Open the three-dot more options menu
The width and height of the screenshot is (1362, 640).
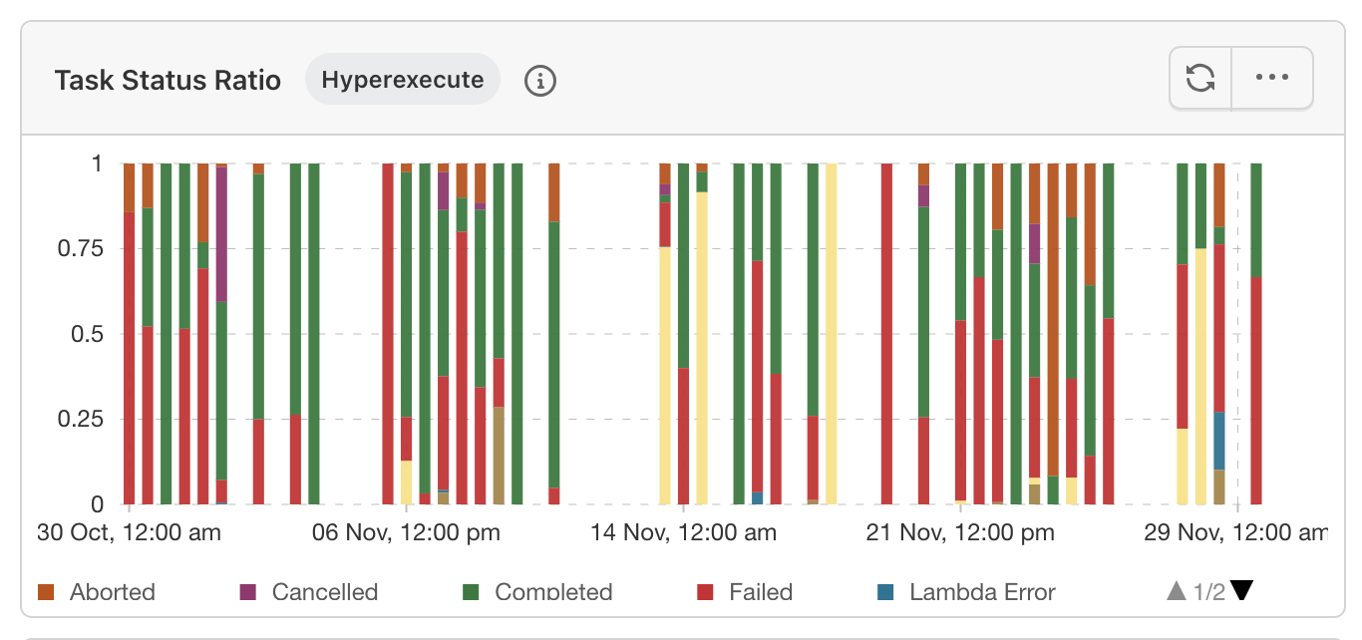tap(1272, 78)
